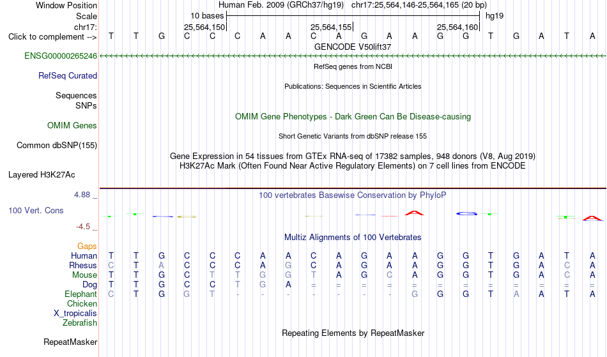Click the 25,564,150 coordinate marker

[204, 27]
